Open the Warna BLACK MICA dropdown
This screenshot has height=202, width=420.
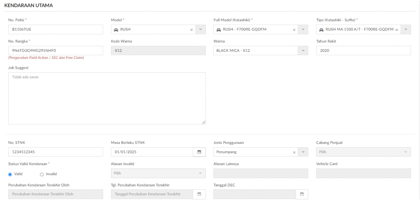[260, 51]
